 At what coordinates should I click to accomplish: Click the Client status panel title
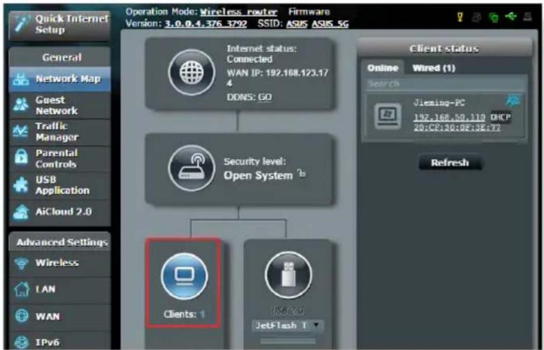tap(444, 48)
